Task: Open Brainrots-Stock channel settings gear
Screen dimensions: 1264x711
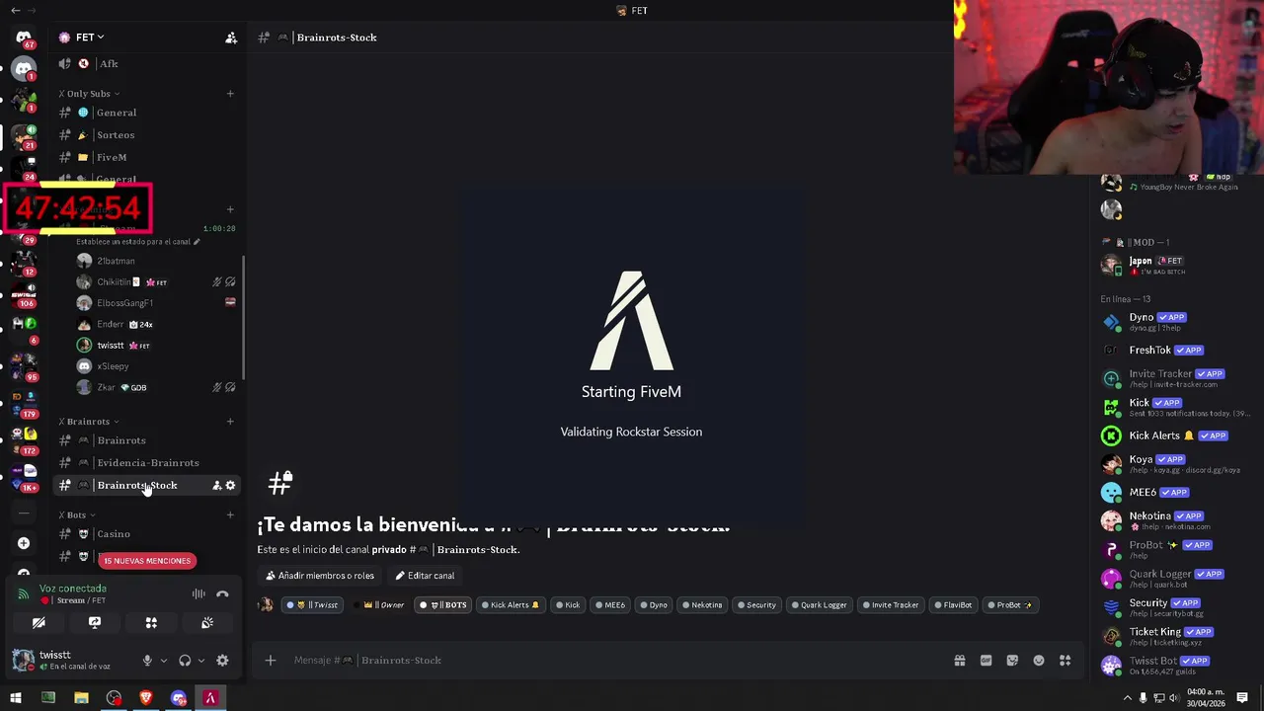Action: (230, 485)
